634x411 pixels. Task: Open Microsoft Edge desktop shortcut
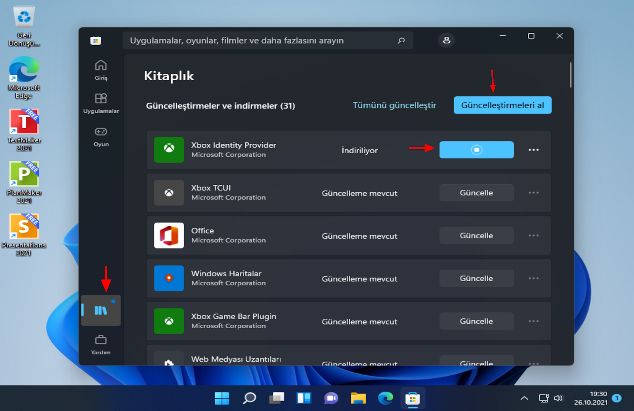[24, 78]
